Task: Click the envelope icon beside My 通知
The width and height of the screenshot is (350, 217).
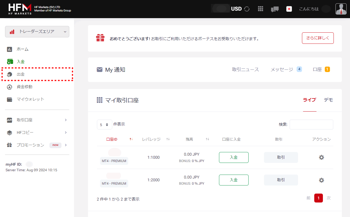Action: tap(99, 69)
